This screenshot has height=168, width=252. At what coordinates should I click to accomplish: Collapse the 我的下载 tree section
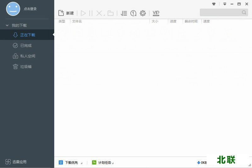(x=7, y=25)
